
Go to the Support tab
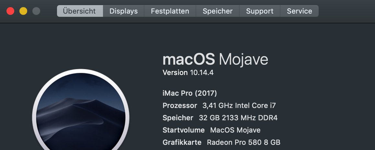click(259, 11)
